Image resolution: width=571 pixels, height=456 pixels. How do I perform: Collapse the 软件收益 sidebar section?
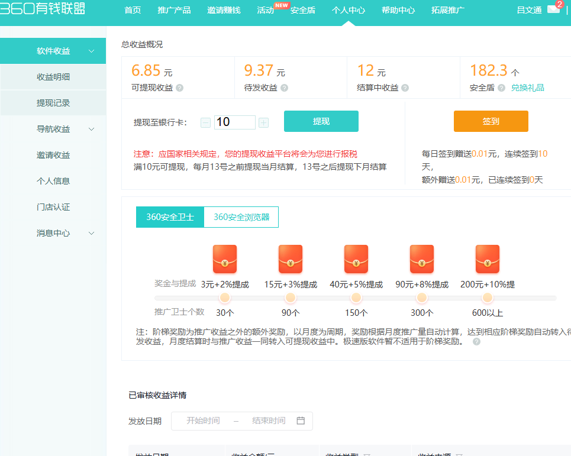[91, 51]
